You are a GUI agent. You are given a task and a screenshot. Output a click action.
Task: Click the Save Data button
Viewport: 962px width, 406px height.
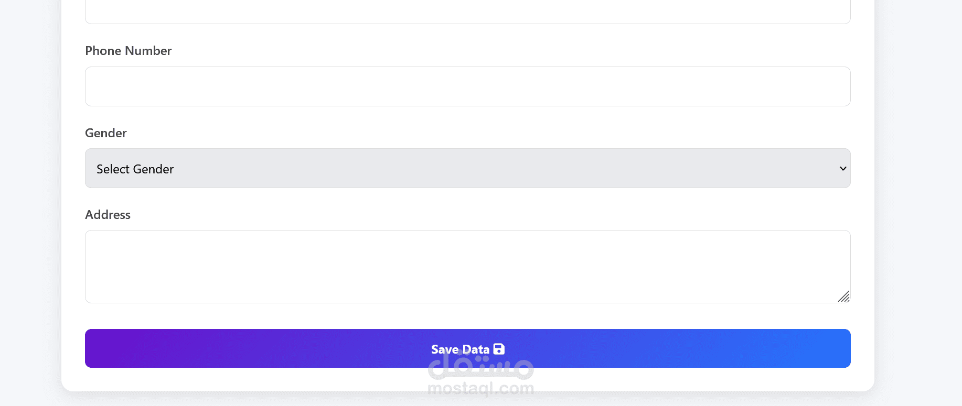[x=467, y=348]
